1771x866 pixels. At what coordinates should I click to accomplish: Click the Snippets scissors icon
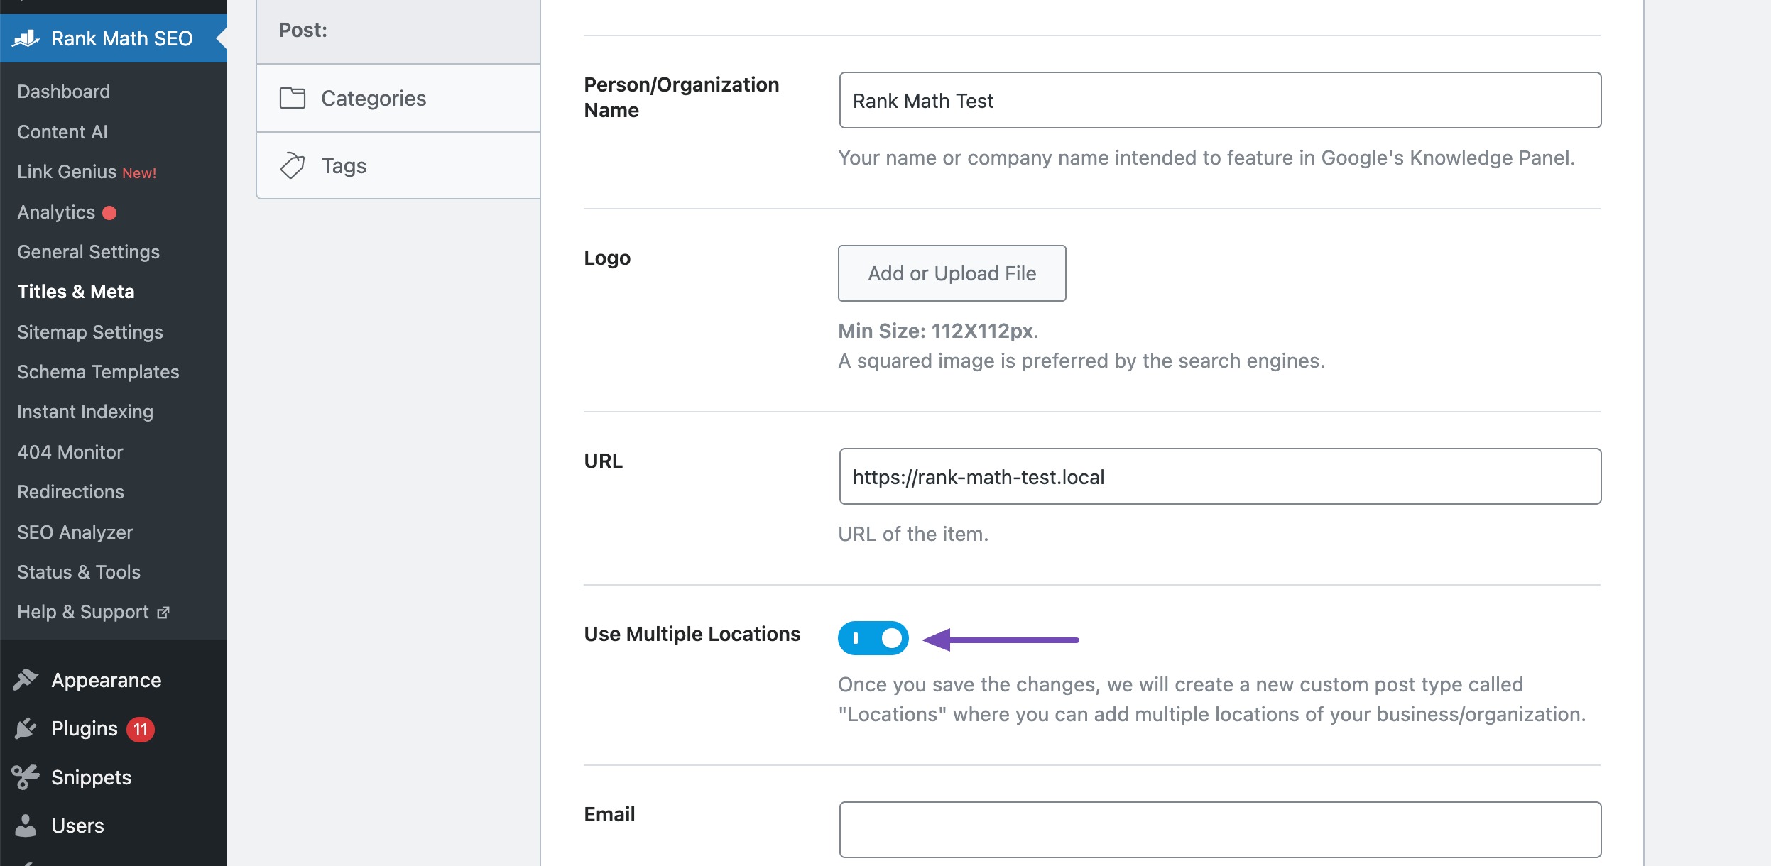click(26, 776)
